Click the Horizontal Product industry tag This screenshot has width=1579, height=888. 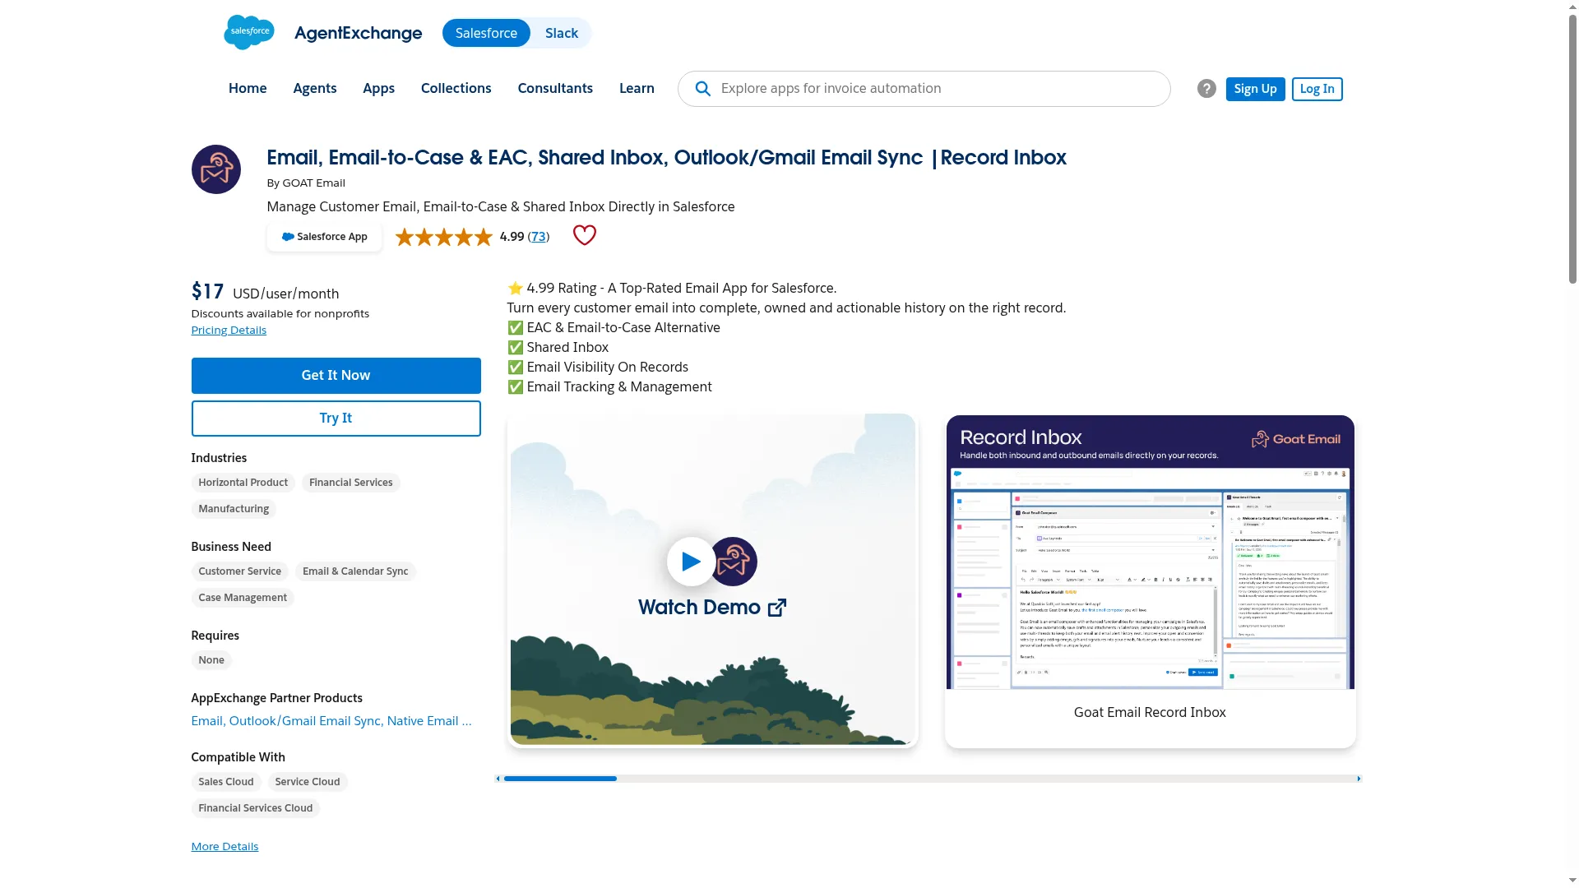(243, 483)
